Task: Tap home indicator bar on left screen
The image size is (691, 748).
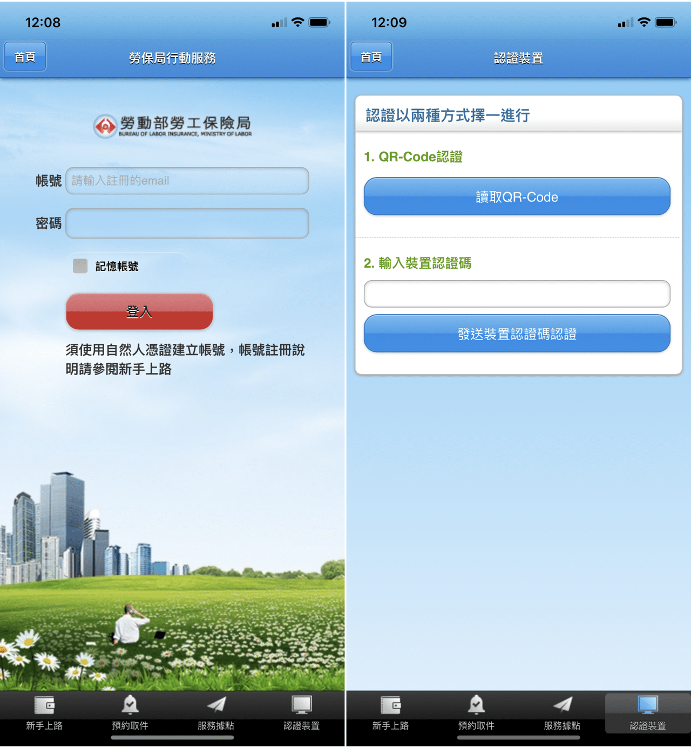Action: click(172, 737)
